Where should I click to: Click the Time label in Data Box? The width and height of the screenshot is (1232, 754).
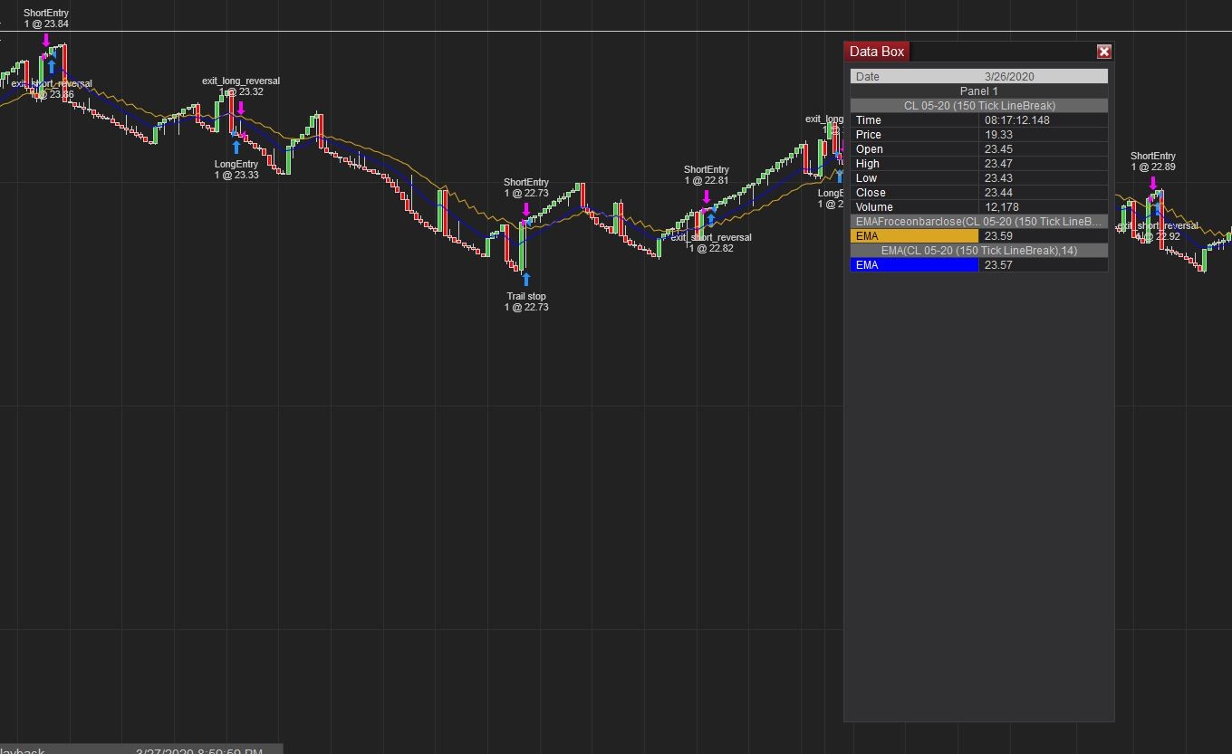[868, 120]
